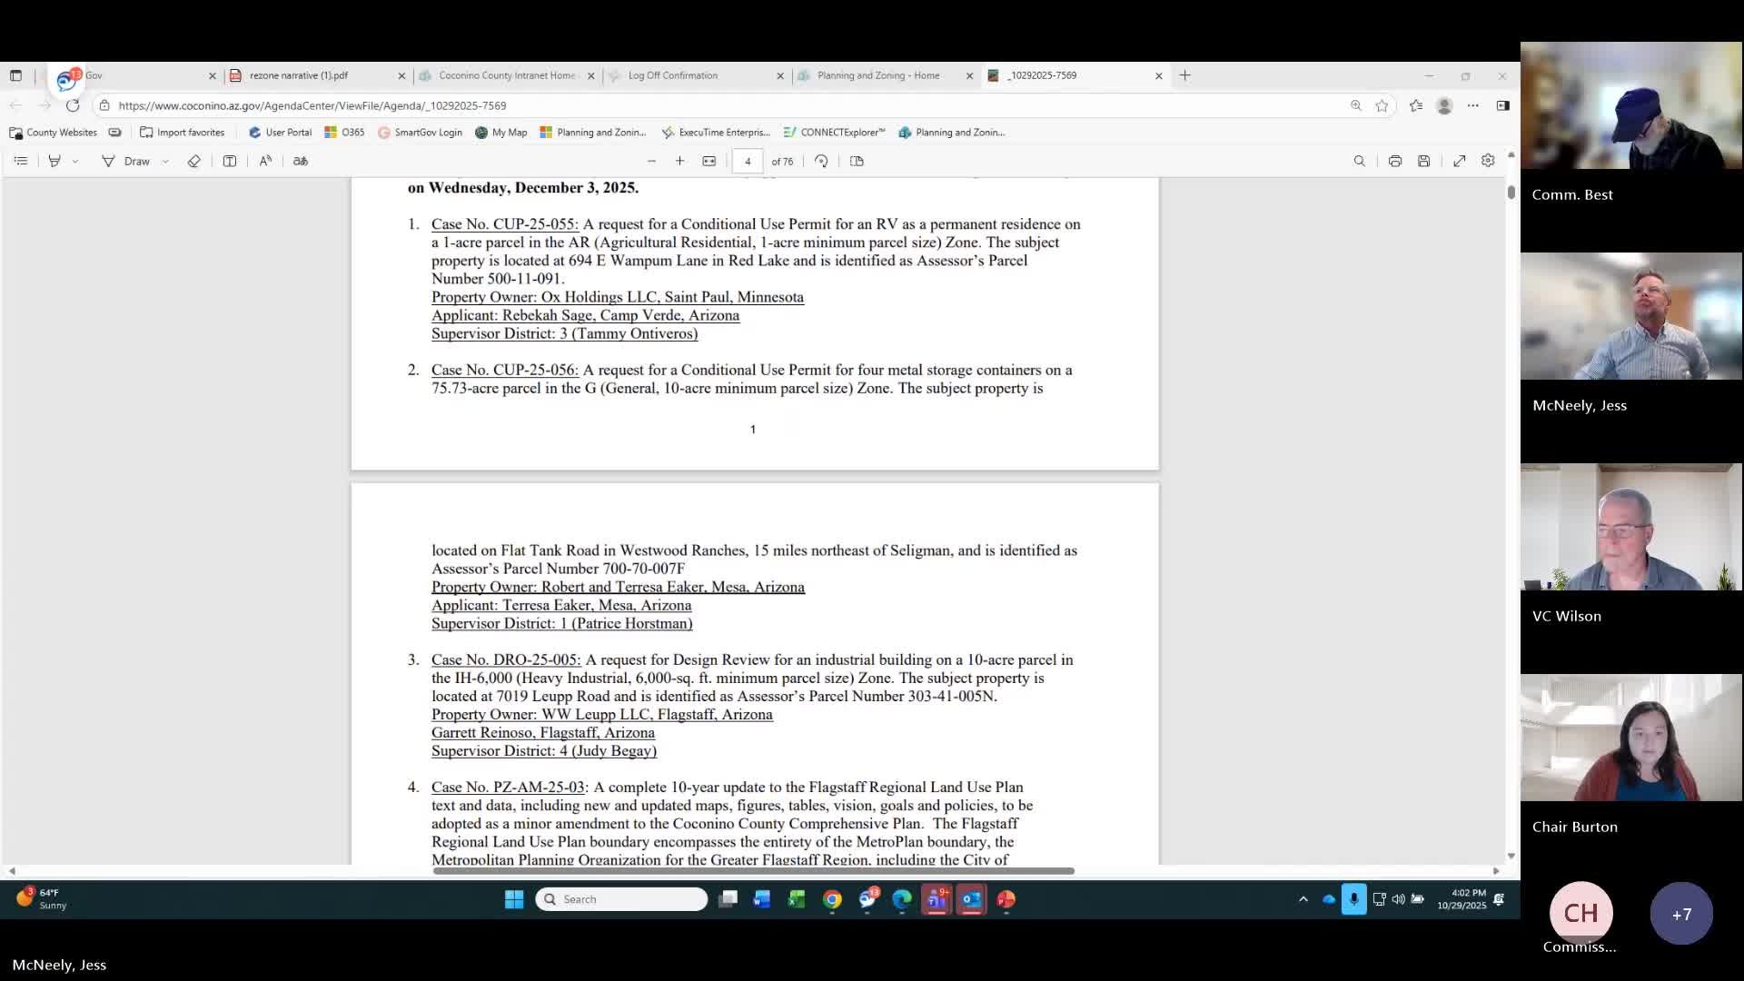Activate the Add Text annotation tool
Viewport: 1744px width, 981px height.
click(229, 161)
